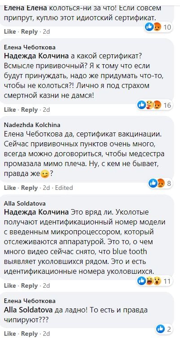Click 2d timestamp under Alla Soldatova's comment
Screen dimensions: 180x338
pos(46,285)
